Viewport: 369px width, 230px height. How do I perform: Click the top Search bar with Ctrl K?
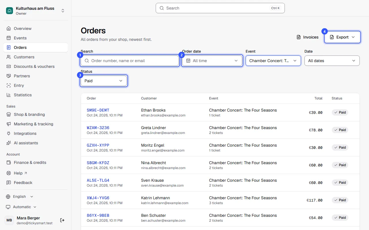(220, 8)
